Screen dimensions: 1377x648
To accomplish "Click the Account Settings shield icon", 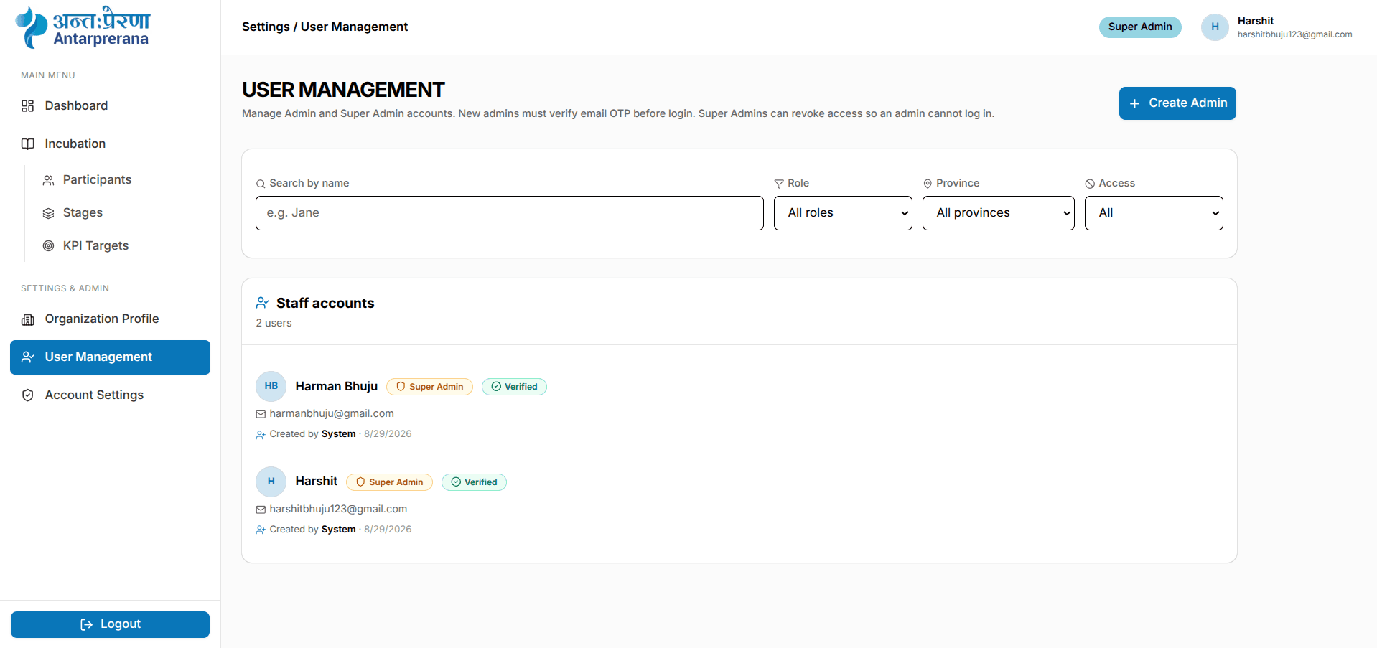I will coord(28,395).
